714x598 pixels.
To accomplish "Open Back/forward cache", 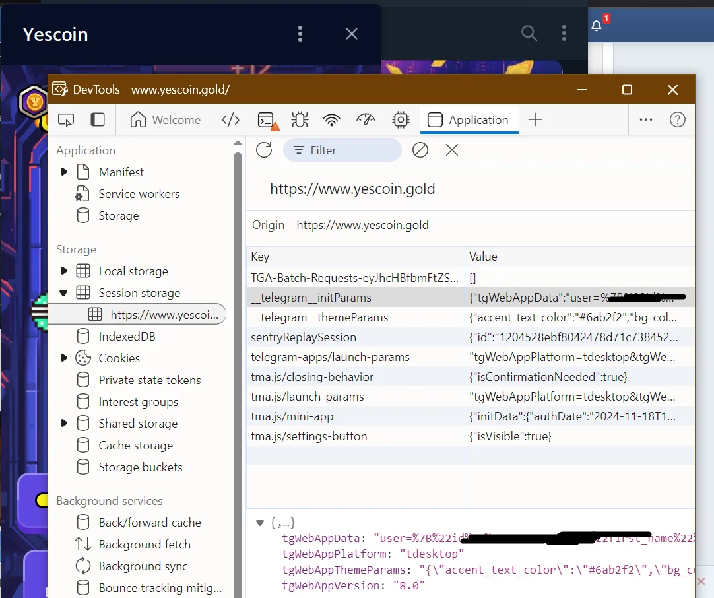I will (149, 522).
